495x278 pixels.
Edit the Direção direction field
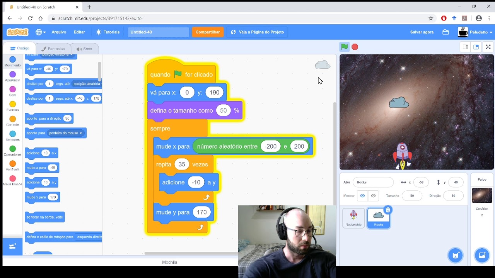[x=453, y=196]
